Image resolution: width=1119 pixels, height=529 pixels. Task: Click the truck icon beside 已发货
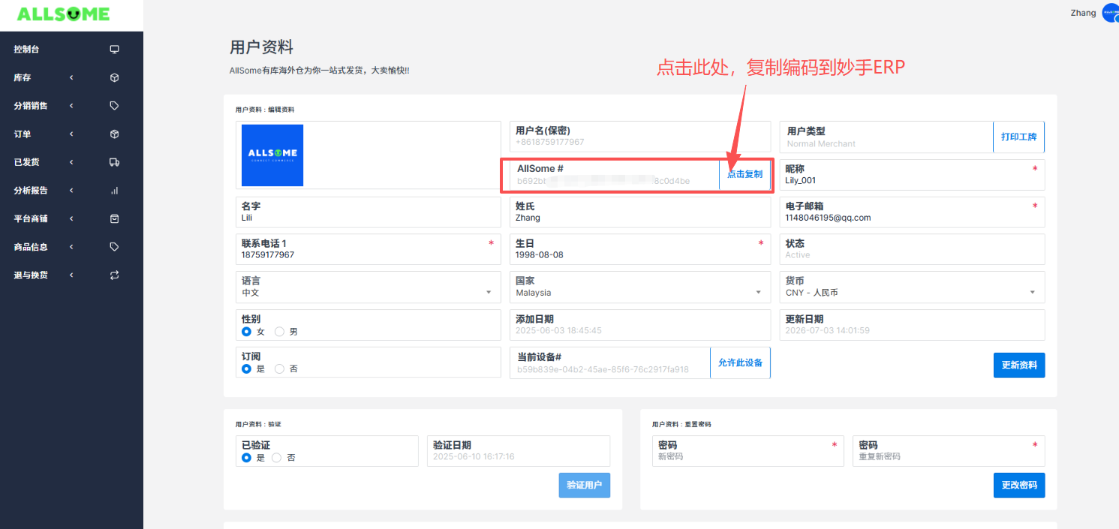click(x=115, y=162)
